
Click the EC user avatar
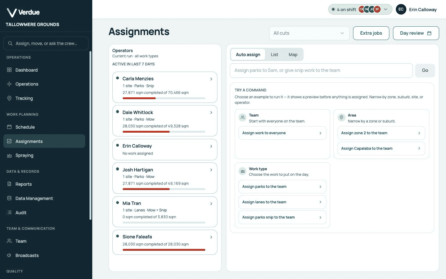click(401, 9)
